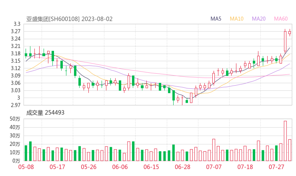The width and height of the screenshot is (296, 176).
Task: Click the 05-17 date axis label
Action: [x=57, y=167]
